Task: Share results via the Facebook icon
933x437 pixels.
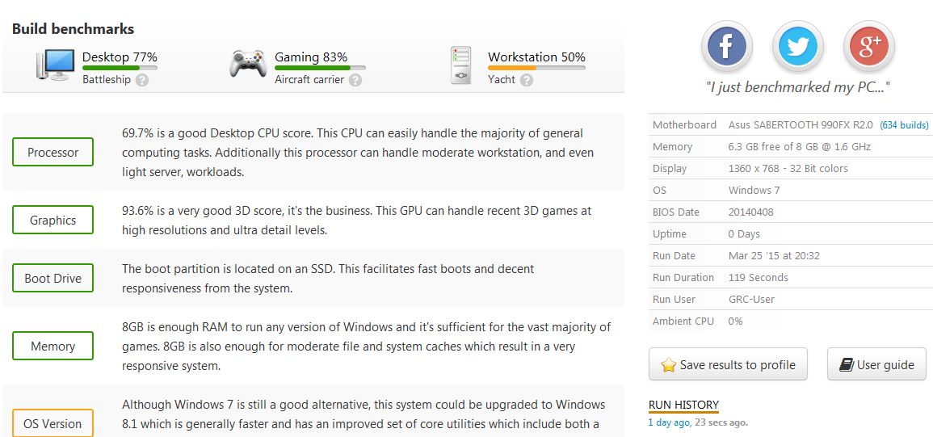Action: coord(726,46)
